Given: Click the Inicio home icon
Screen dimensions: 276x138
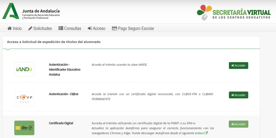Looking at the screenshot, I should pos(9,28).
